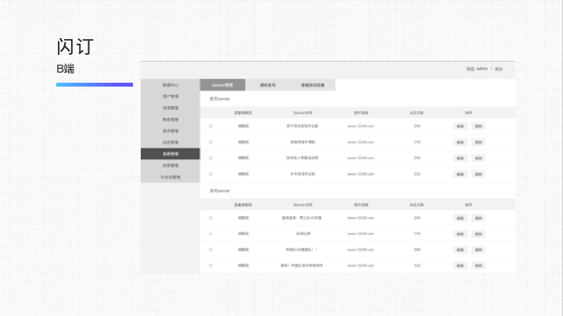Click the 退出 logout link in the header
The height and width of the screenshot is (316, 563).
point(498,69)
